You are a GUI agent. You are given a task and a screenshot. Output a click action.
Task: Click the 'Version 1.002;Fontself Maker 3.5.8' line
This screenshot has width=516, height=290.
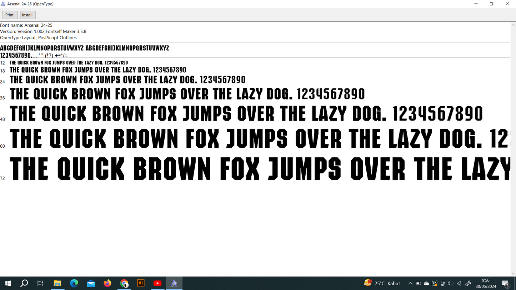(x=43, y=31)
